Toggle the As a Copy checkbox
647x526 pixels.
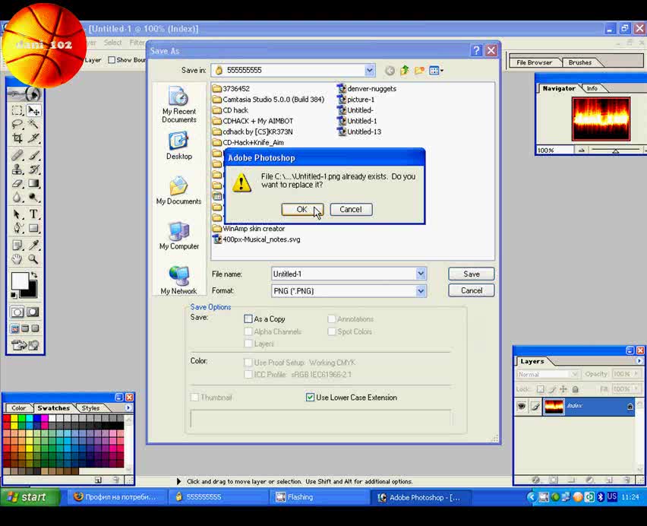tap(248, 319)
